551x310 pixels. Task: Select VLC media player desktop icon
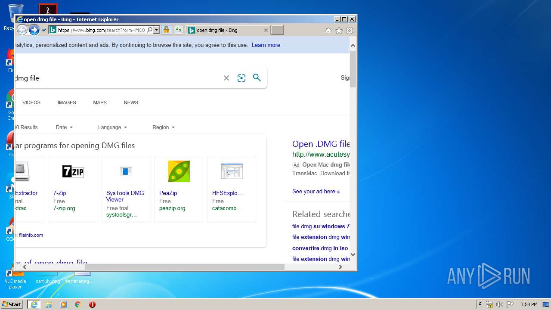click(x=15, y=279)
